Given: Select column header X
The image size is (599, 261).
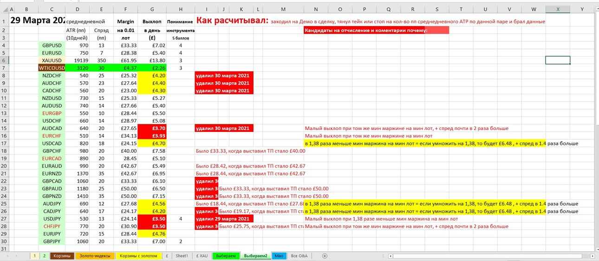Looking at the screenshot, I should point(558,9).
